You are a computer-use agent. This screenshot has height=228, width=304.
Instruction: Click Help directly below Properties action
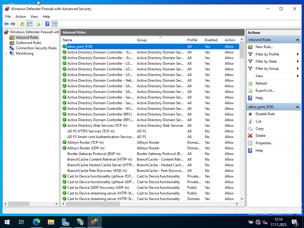click(259, 151)
